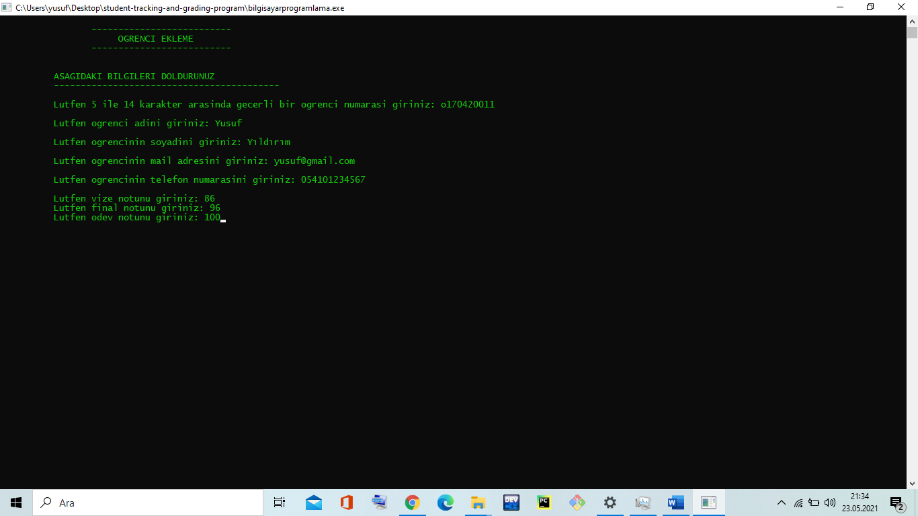This screenshot has width=918, height=516.
Task: Open the volume speaker tray icon
Action: click(830, 503)
